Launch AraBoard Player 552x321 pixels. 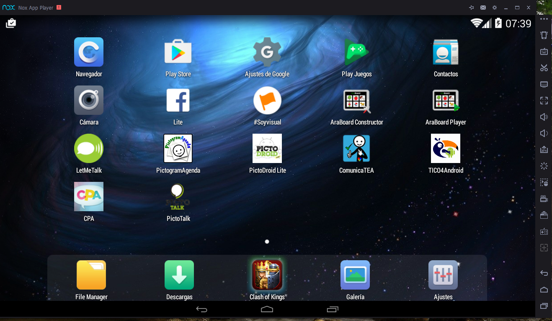click(x=446, y=101)
